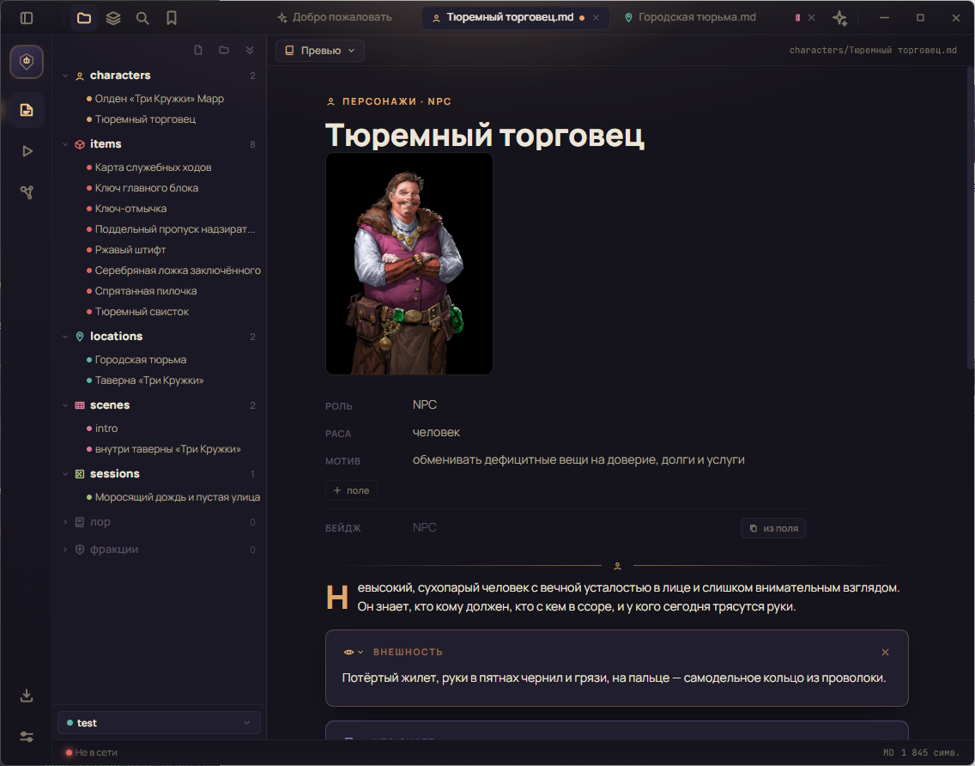The width and height of the screenshot is (975, 766).
Task: Edit the РАСА value человек
Action: pyautogui.click(x=437, y=433)
